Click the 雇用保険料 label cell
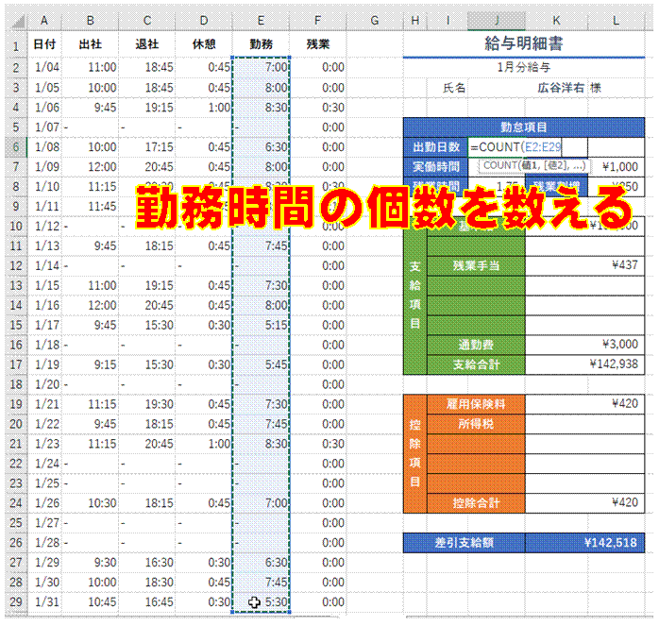This screenshot has height=626, width=659. point(476,404)
